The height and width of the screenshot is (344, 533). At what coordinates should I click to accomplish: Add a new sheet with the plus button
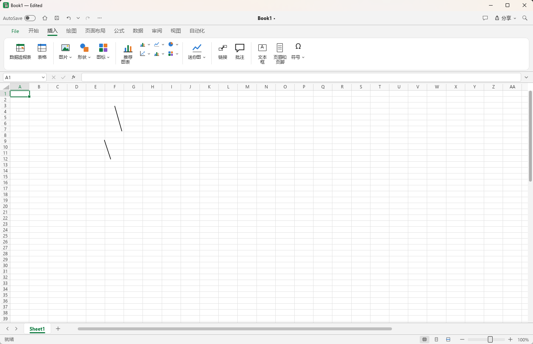pyautogui.click(x=58, y=329)
